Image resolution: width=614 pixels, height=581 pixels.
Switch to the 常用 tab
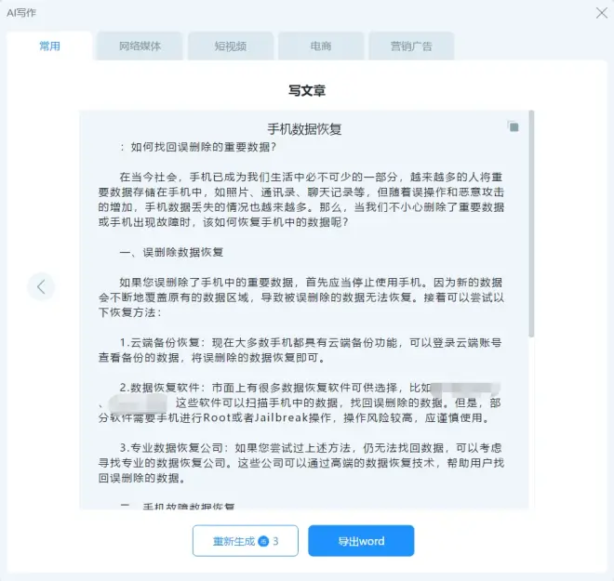(x=49, y=46)
